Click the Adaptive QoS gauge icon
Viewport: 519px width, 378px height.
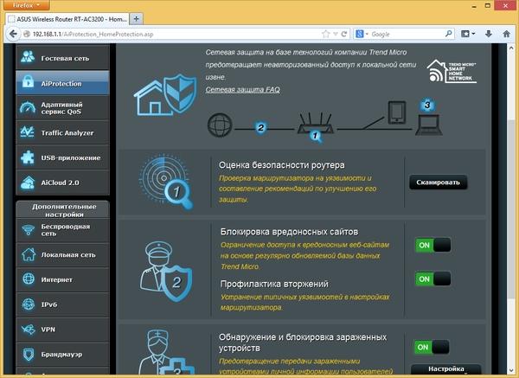pyautogui.click(x=28, y=107)
